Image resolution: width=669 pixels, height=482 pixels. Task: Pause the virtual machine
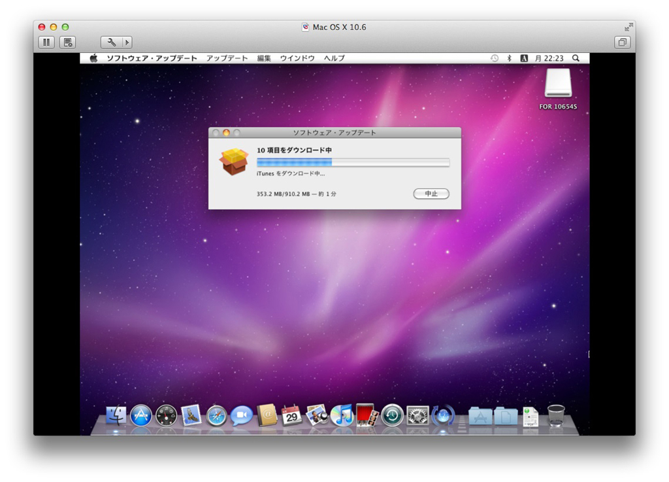46,43
